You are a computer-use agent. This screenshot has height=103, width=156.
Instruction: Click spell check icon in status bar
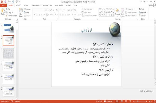click(12, 101)
